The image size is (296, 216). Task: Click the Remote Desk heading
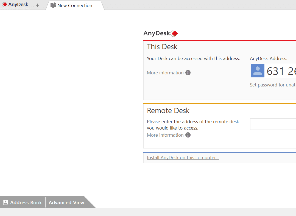[168, 111]
